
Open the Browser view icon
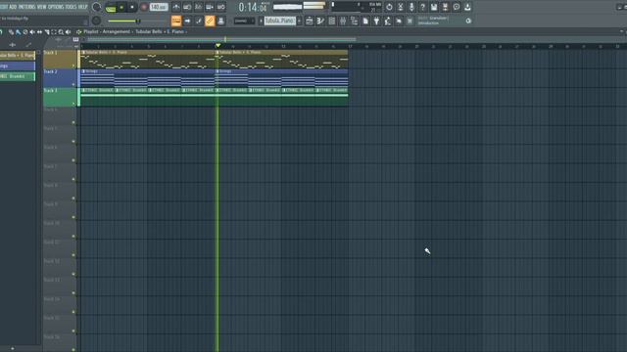(x=354, y=21)
